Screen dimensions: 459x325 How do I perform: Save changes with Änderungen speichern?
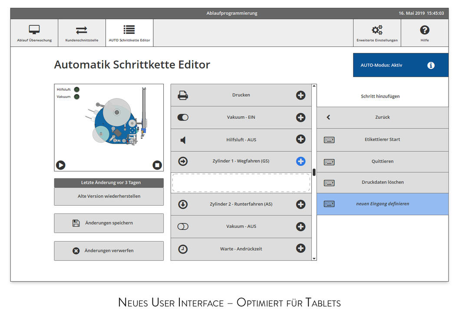pos(109,223)
